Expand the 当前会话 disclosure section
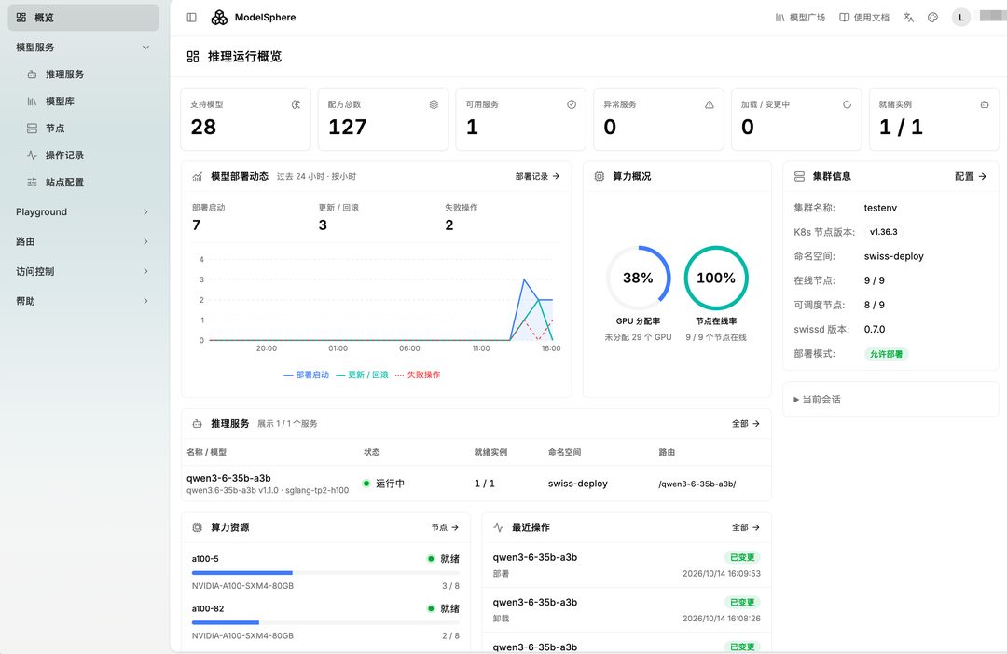This screenshot has width=1007, height=654. 817,400
